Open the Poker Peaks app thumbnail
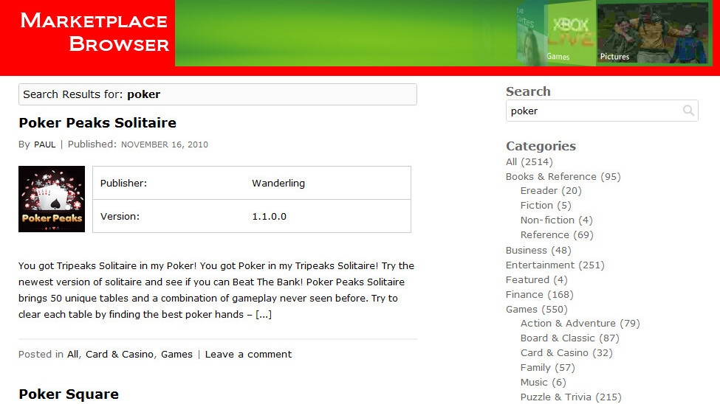 point(52,199)
